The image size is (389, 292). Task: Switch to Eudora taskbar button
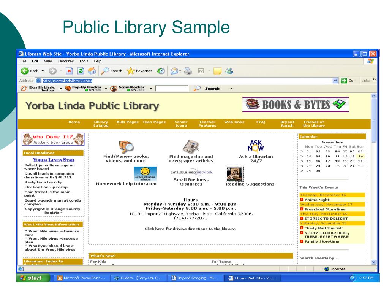tap(138, 278)
